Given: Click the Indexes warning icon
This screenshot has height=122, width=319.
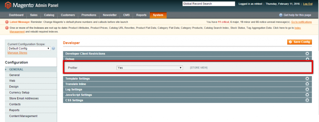Looking at the screenshot, I should pos(7,28).
